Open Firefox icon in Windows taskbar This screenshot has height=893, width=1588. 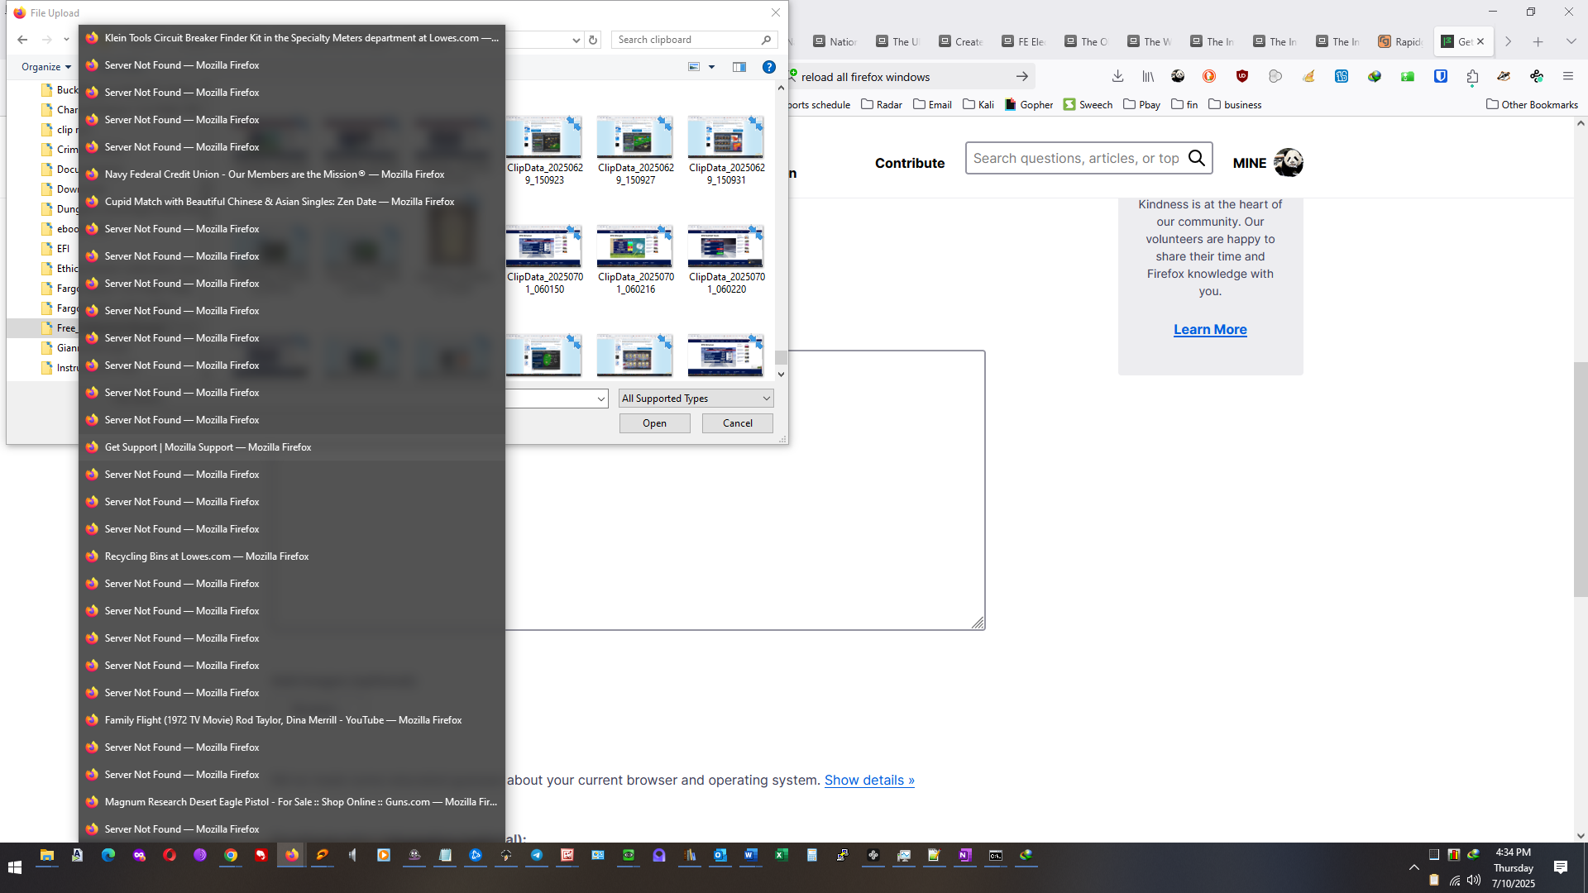pyautogui.click(x=292, y=855)
